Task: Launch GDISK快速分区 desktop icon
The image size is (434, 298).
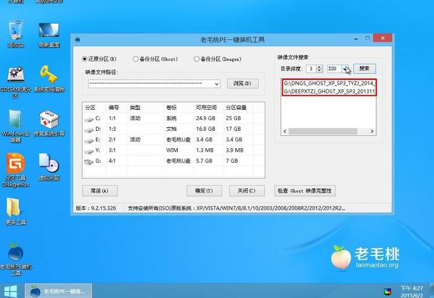Action: [x=16, y=82]
